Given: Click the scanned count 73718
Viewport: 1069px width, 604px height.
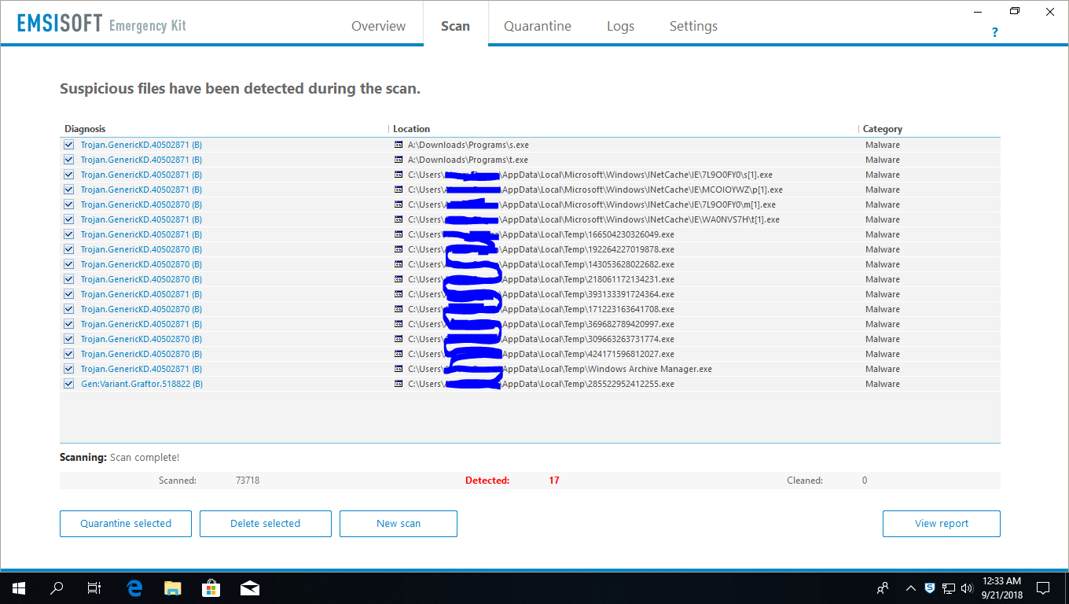Looking at the screenshot, I should [248, 481].
